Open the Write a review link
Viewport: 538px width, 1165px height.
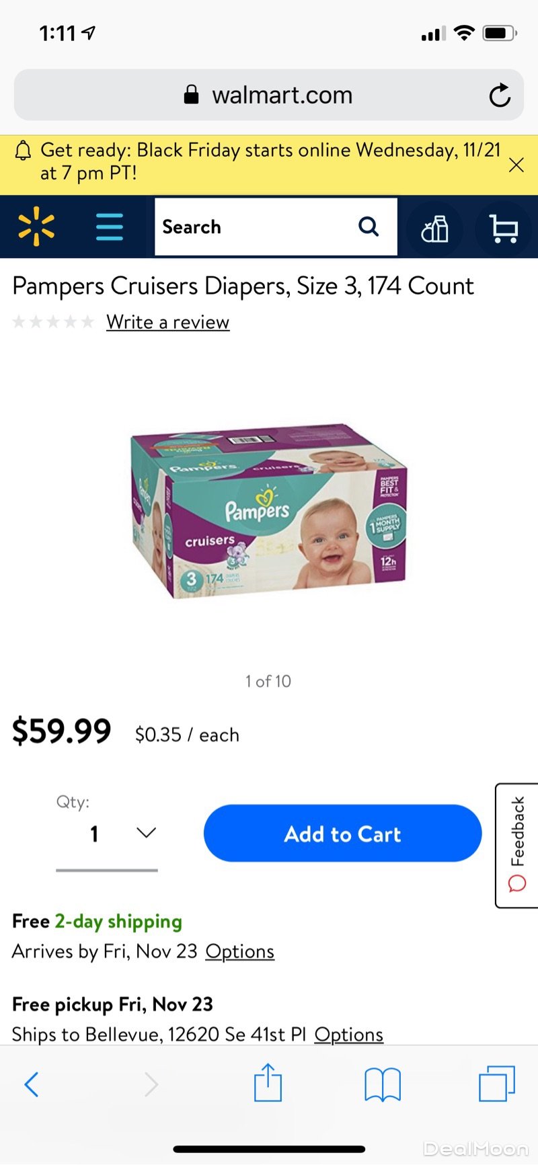pos(168,322)
